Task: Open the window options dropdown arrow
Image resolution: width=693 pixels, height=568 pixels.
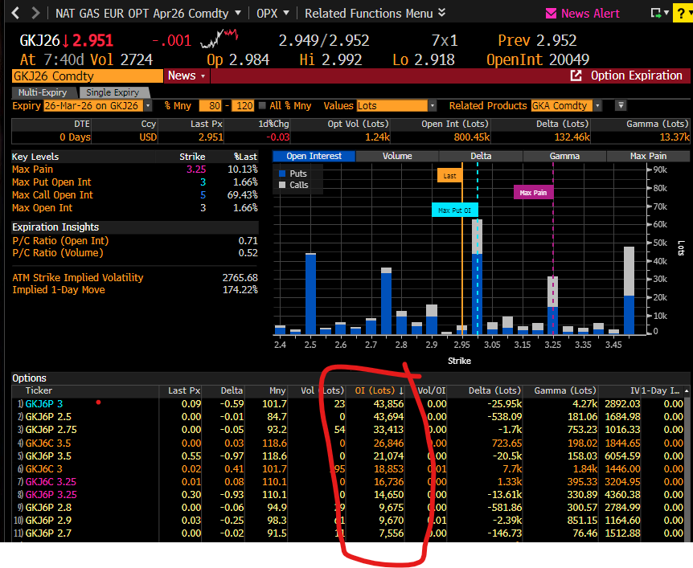Action: click(666, 13)
